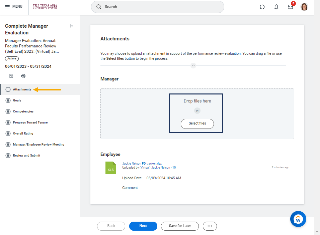Open the inbox with 5 items
This screenshot has height=235, width=320.
[x=290, y=7]
